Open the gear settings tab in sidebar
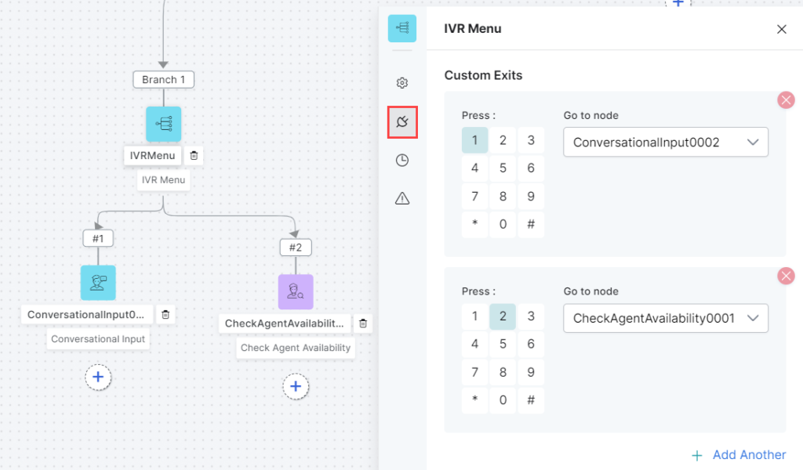 point(402,83)
